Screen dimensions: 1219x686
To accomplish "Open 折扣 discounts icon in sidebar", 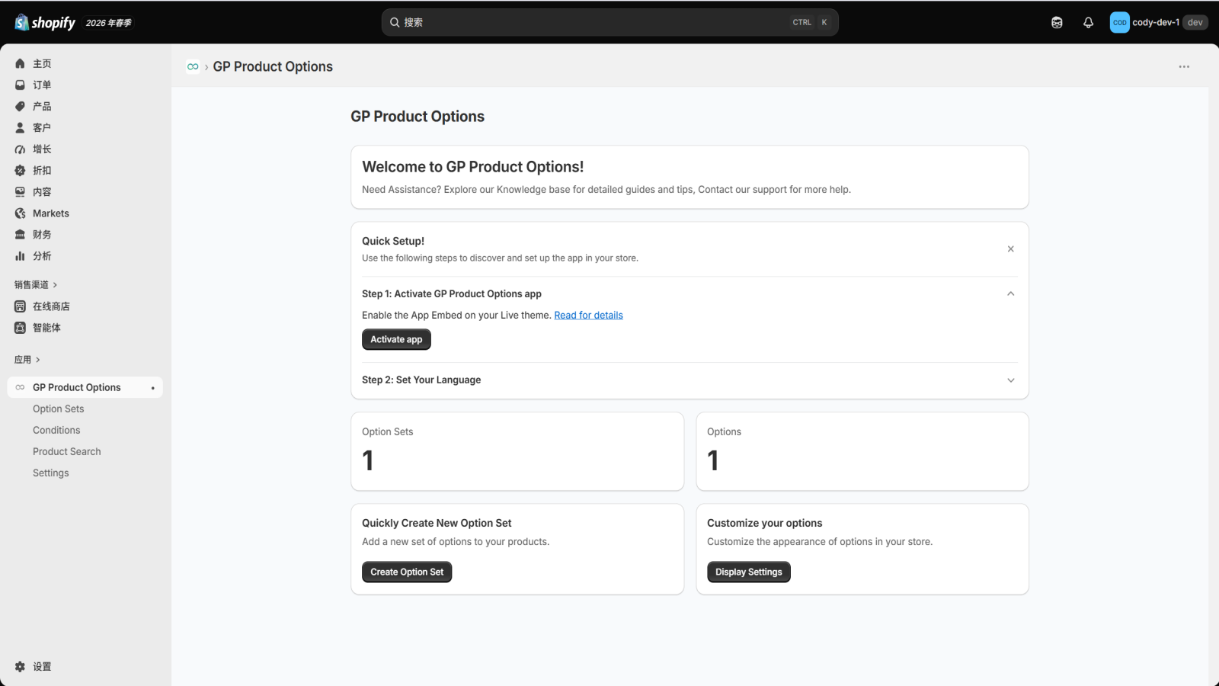I will [21, 171].
